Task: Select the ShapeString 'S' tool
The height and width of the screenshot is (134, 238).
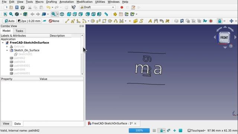Action: (x=141, y=21)
